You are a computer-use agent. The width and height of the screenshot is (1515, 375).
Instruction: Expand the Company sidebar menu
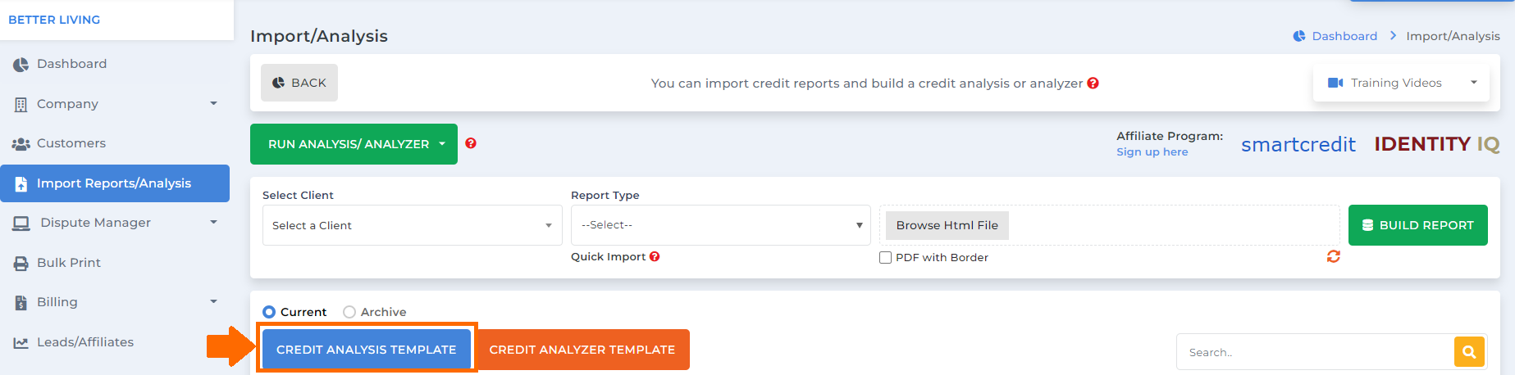click(x=115, y=104)
